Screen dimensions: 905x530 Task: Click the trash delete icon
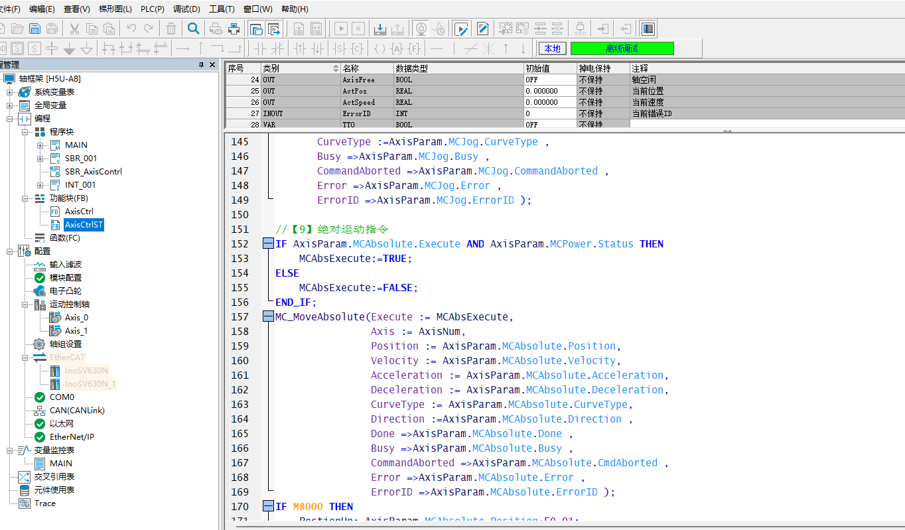pos(171,29)
